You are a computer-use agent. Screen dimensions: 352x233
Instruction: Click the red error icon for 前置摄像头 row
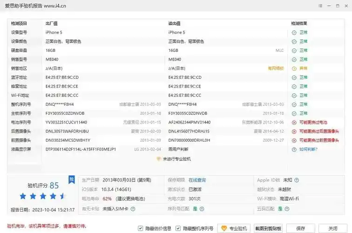click(x=294, y=140)
